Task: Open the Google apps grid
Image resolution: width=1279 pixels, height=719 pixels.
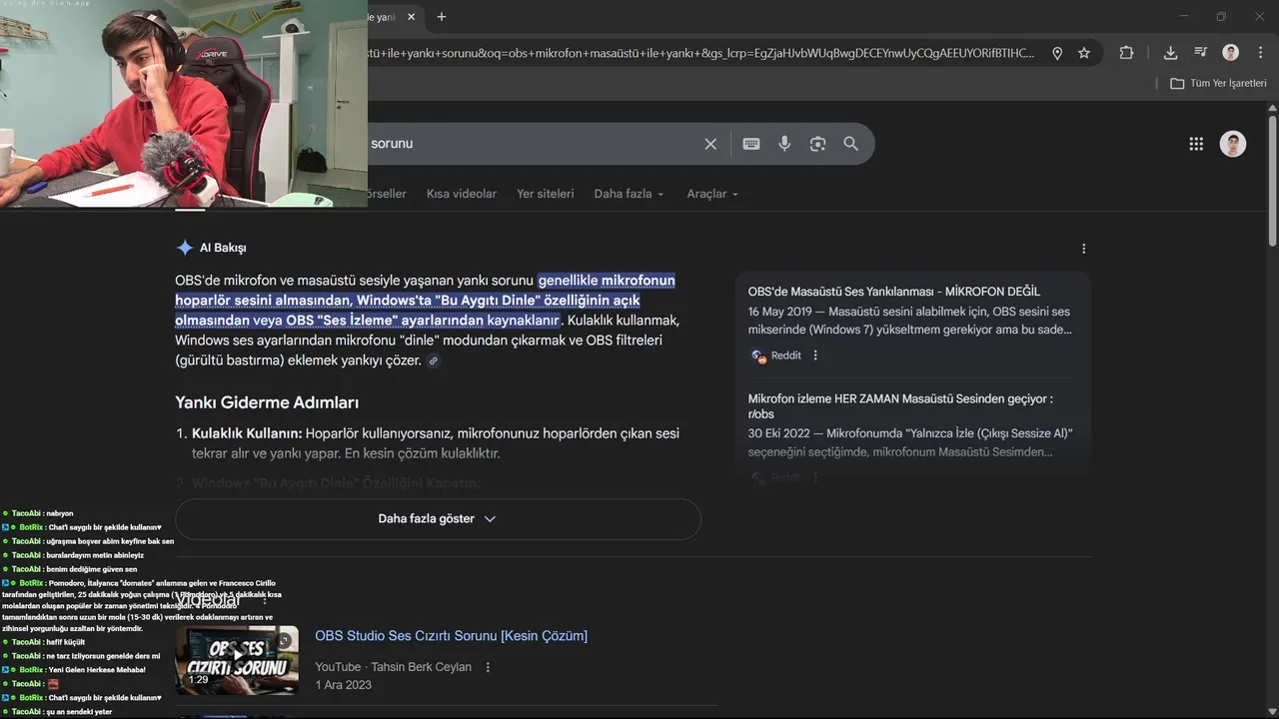Action: (x=1196, y=144)
